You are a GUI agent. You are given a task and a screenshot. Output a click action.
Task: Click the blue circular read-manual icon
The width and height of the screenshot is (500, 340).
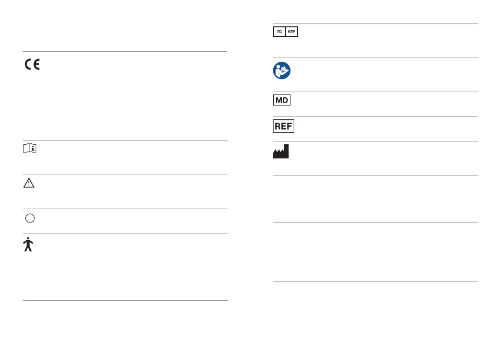(x=282, y=71)
